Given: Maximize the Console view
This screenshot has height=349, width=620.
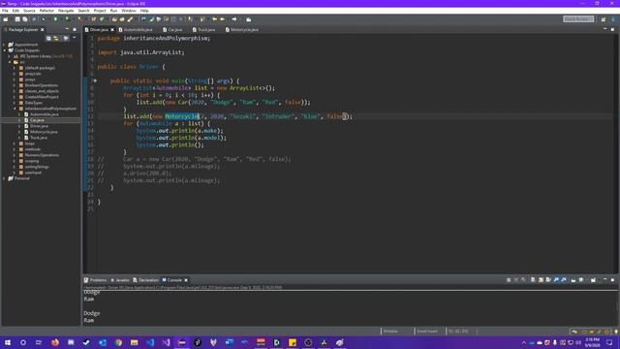Looking at the screenshot, I should click(x=613, y=280).
